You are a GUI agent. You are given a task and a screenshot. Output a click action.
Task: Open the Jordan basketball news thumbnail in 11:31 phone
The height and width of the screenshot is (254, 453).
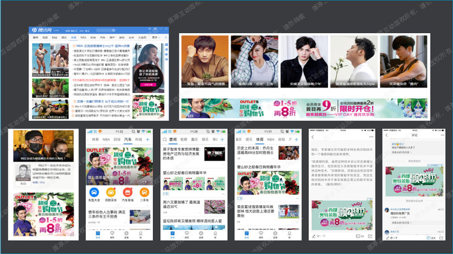(289, 153)
